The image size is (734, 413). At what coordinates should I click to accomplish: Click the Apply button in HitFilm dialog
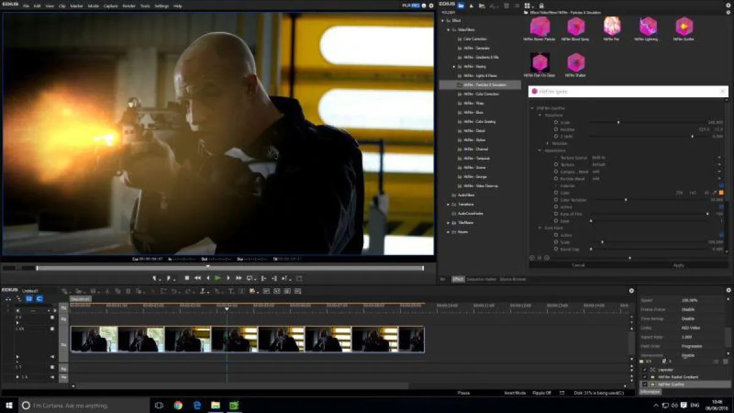[x=678, y=266]
